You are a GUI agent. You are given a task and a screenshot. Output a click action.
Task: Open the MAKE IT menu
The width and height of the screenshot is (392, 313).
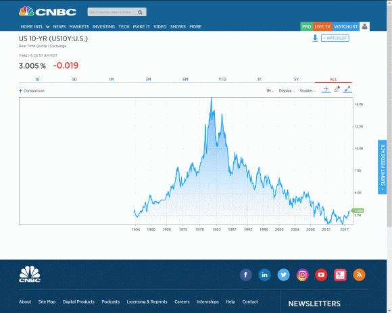(x=141, y=27)
